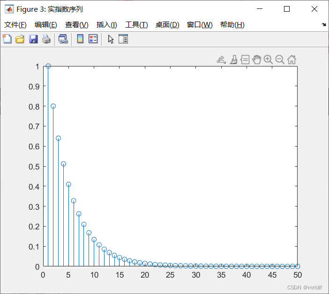The height and width of the screenshot is (294, 329).
Task: Open the 查看(V) menu
Action: click(x=76, y=25)
